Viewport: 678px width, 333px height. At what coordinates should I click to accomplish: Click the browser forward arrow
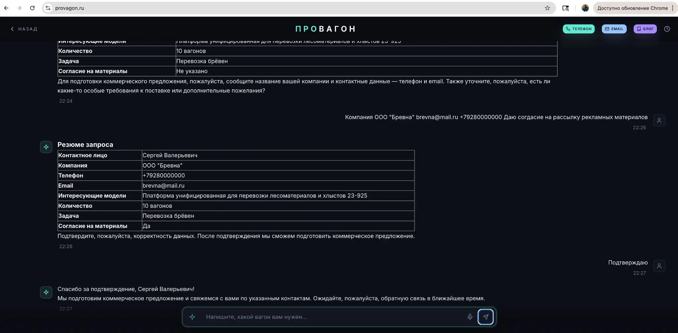(x=19, y=8)
